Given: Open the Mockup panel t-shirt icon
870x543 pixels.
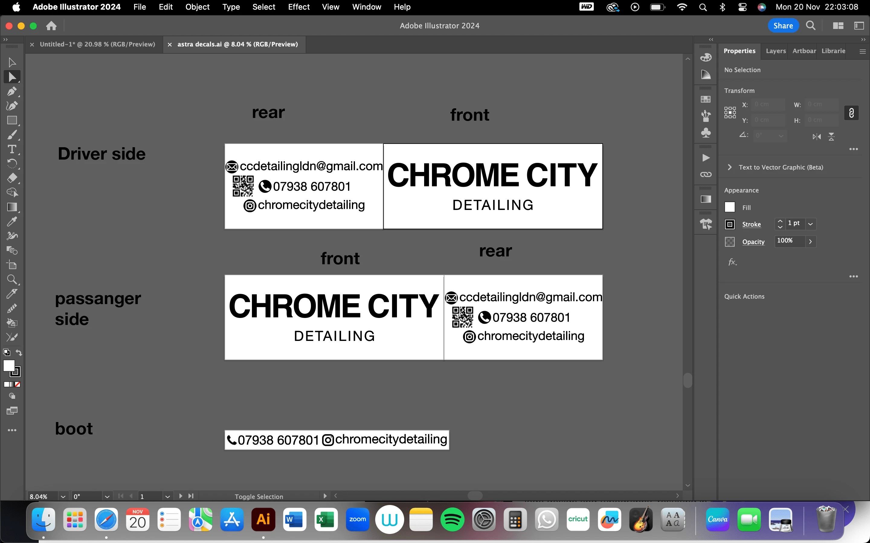Looking at the screenshot, I should coord(706,224).
